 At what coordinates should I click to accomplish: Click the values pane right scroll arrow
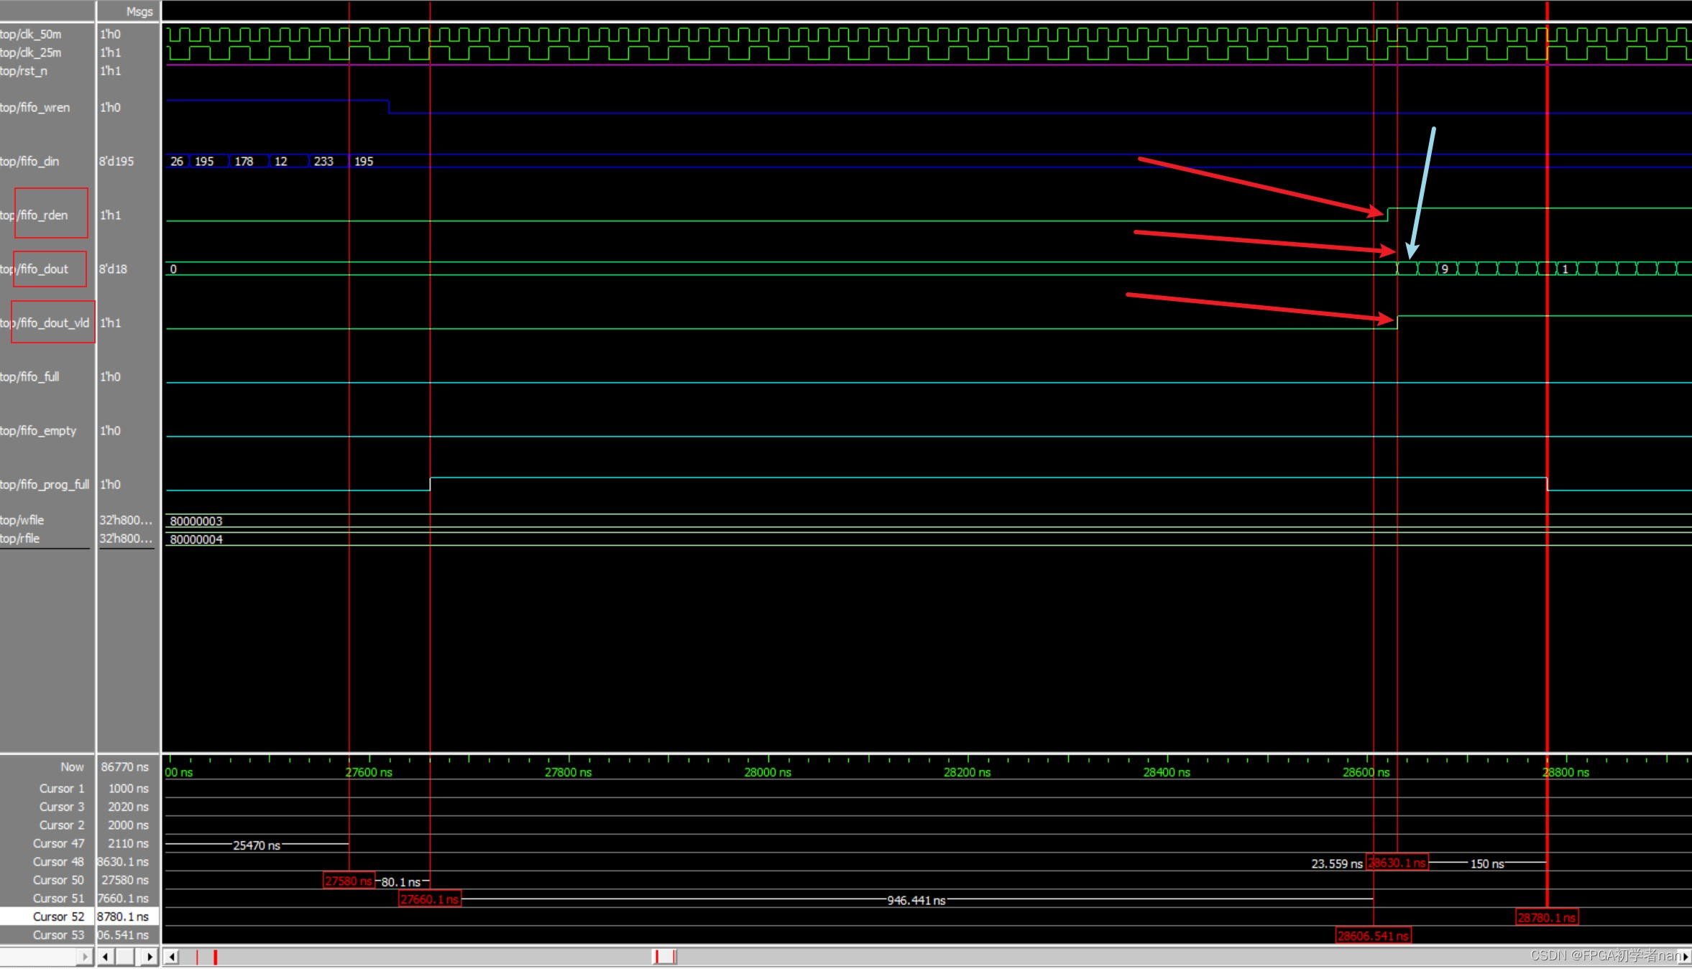click(150, 956)
